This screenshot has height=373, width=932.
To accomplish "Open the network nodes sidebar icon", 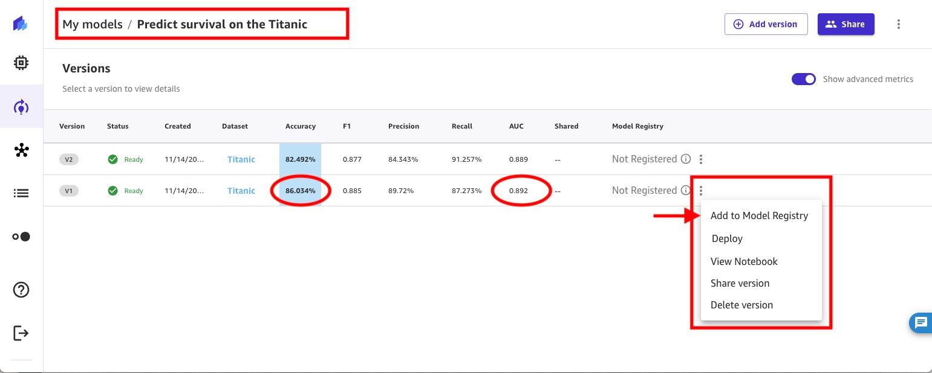I will [x=21, y=150].
